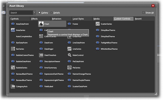This screenshot has height=100, width=163.
Task: Choose the DescriptionViewer icon
Action: 41,61
